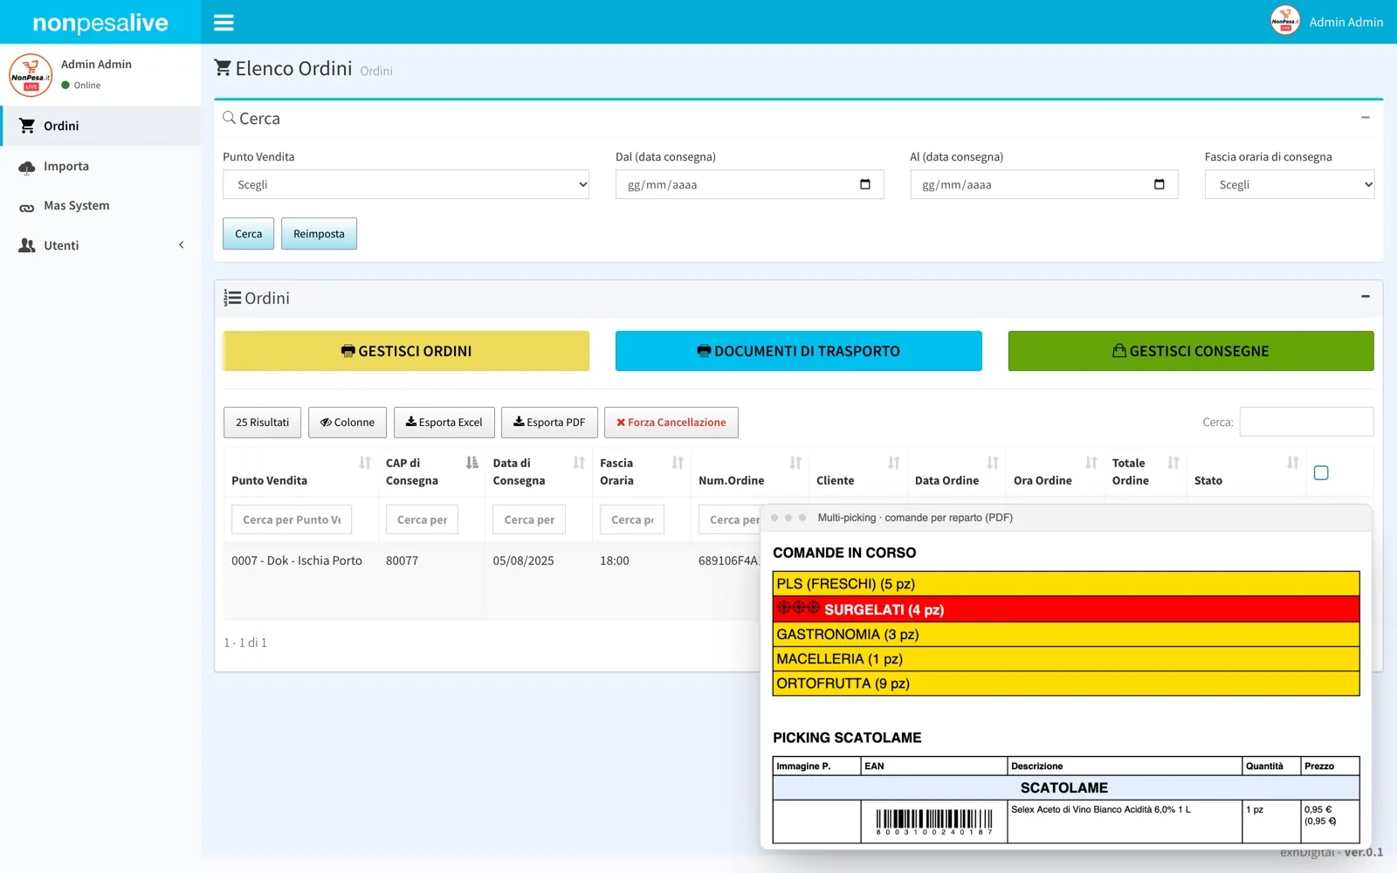The width and height of the screenshot is (1397, 873).
Task: Sort by Stato column icon
Action: coord(1293,463)
